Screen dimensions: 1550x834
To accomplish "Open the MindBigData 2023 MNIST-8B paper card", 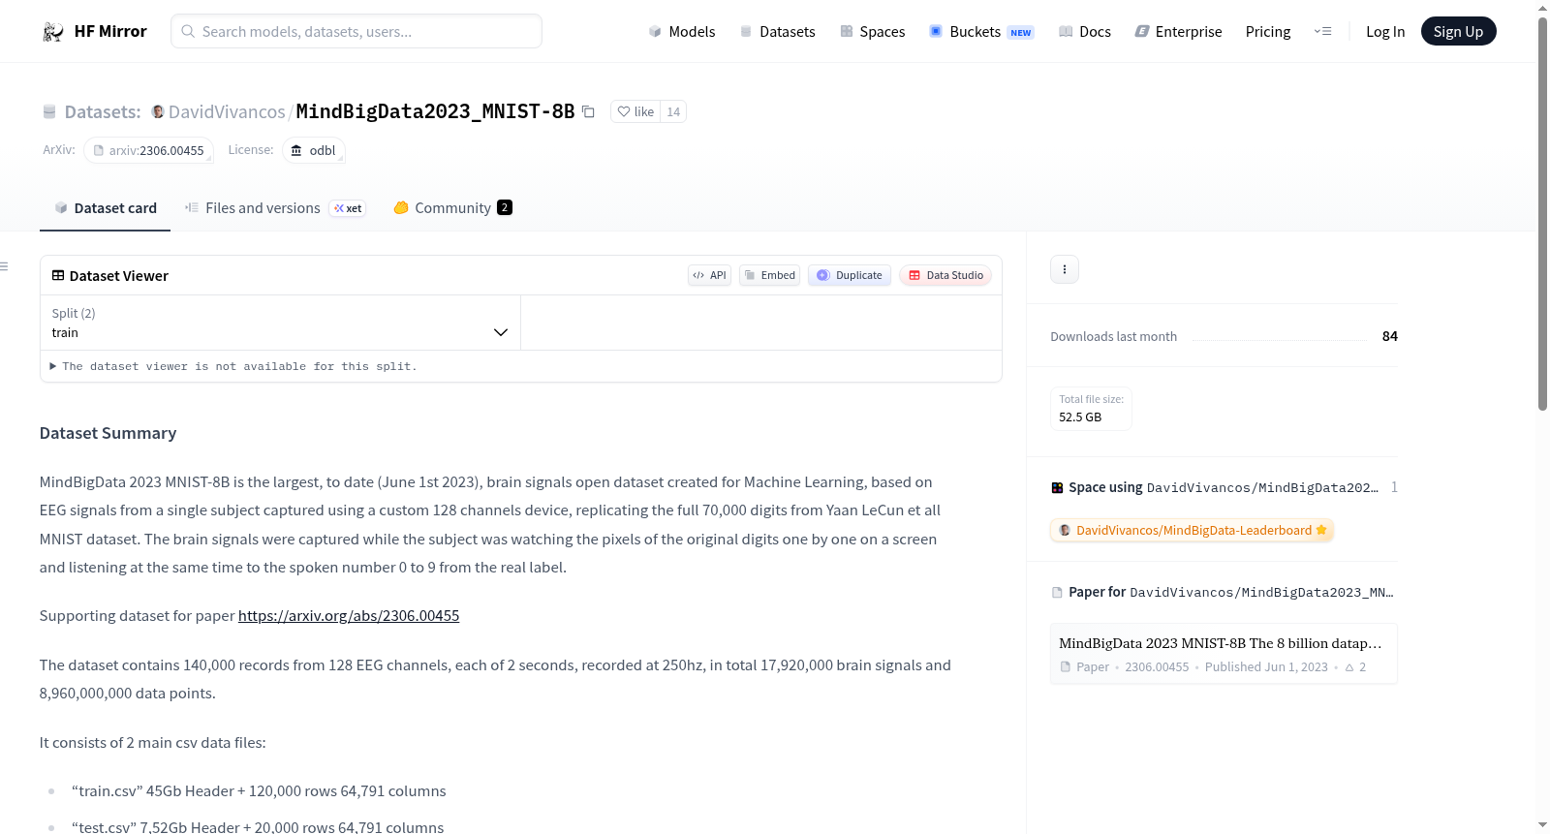I will [x=1224, y=654].
